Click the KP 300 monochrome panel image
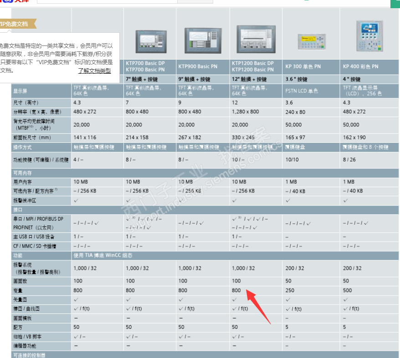 [x=312, y=41]
